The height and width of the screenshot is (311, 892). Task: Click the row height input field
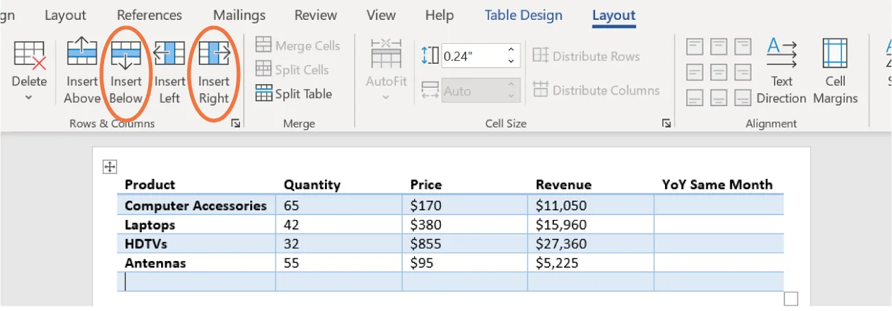tap(472, 55)
